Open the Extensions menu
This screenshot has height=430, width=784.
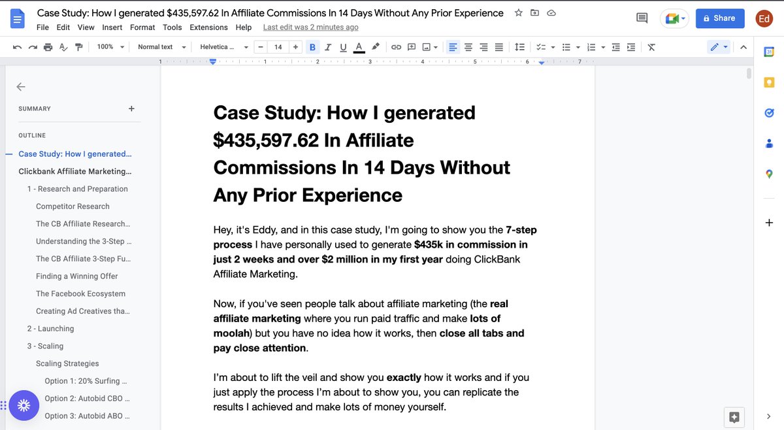click(x=208, y=27)
